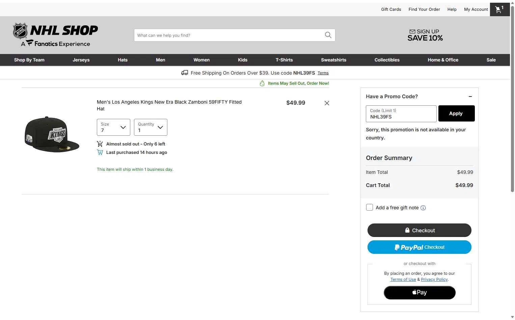
Task: Focus the promo code input field
Action: (401, 114)
